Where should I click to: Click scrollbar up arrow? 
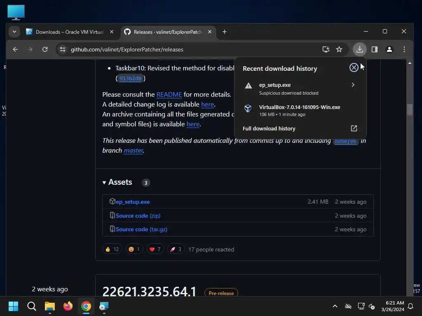(410, 63)
